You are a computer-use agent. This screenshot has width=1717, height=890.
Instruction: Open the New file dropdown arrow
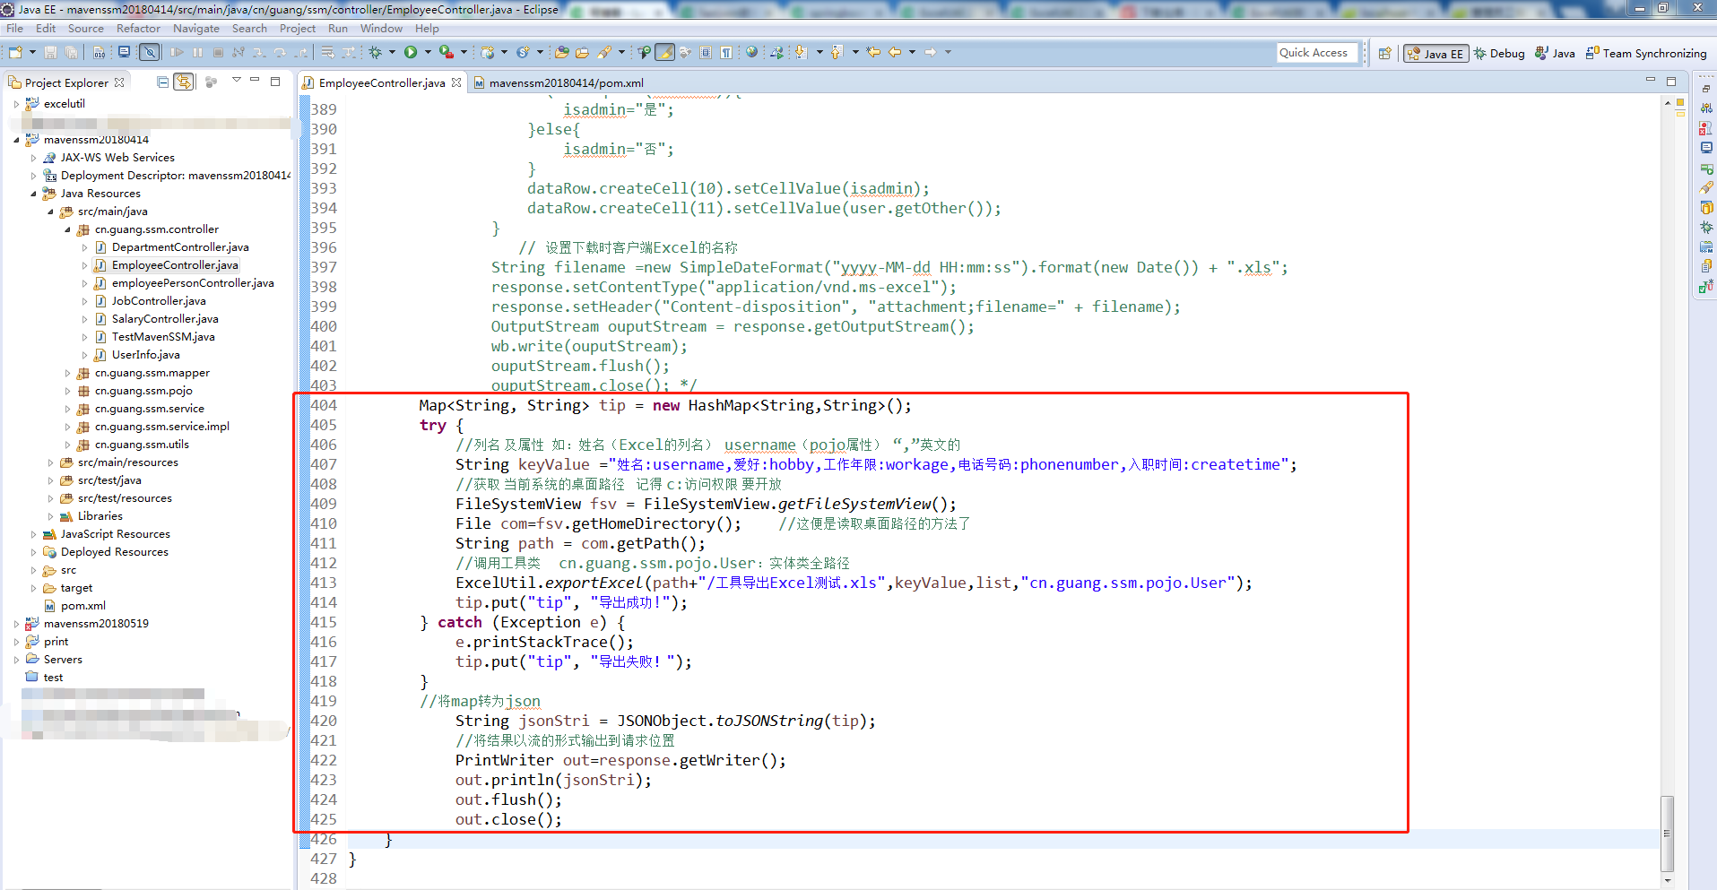click(x=32, y=53)
